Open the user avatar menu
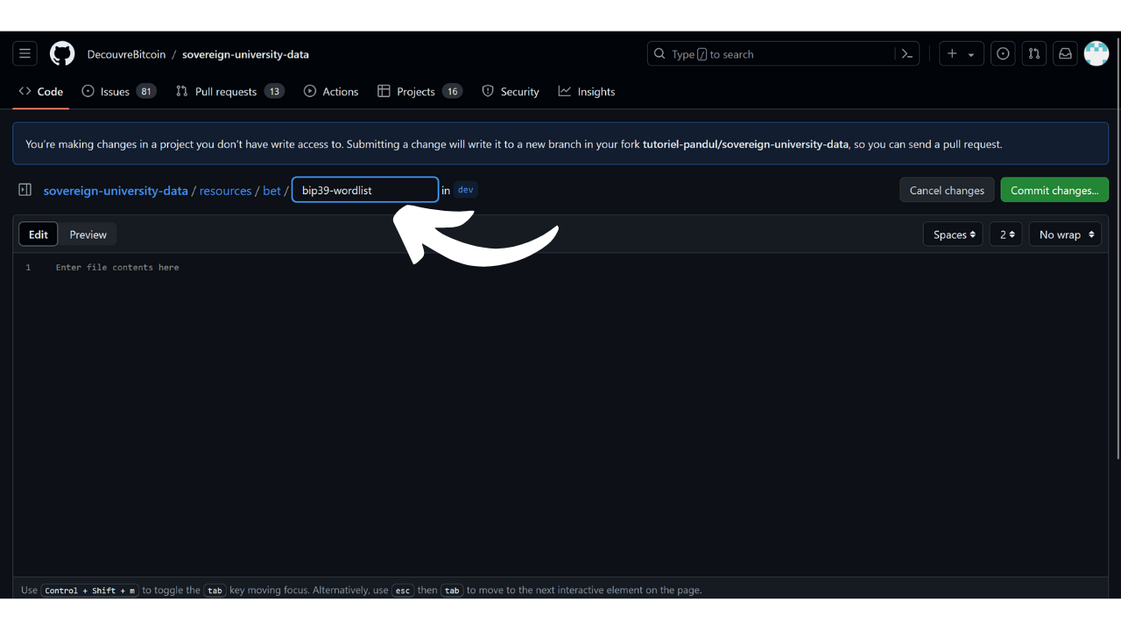 [1096, 54]
